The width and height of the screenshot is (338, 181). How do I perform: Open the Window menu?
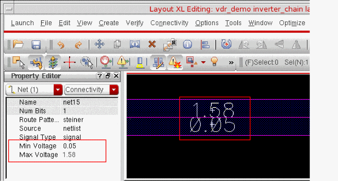260,23
